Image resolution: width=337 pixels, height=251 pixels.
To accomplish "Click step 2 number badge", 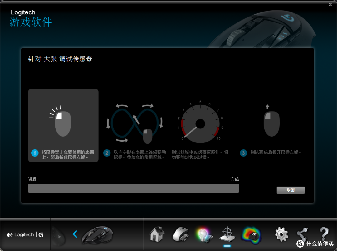I will (x=107, y=153).
